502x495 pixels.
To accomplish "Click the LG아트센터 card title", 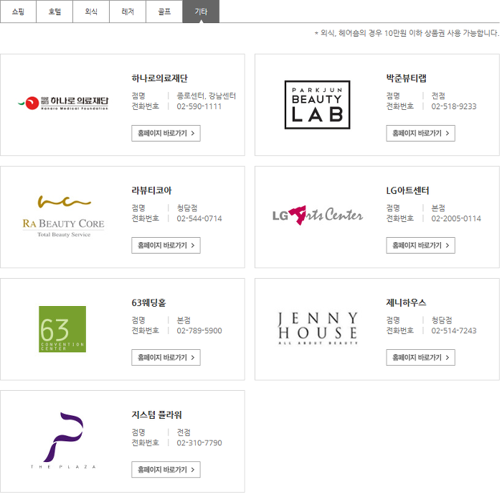I will pos(407,190).
